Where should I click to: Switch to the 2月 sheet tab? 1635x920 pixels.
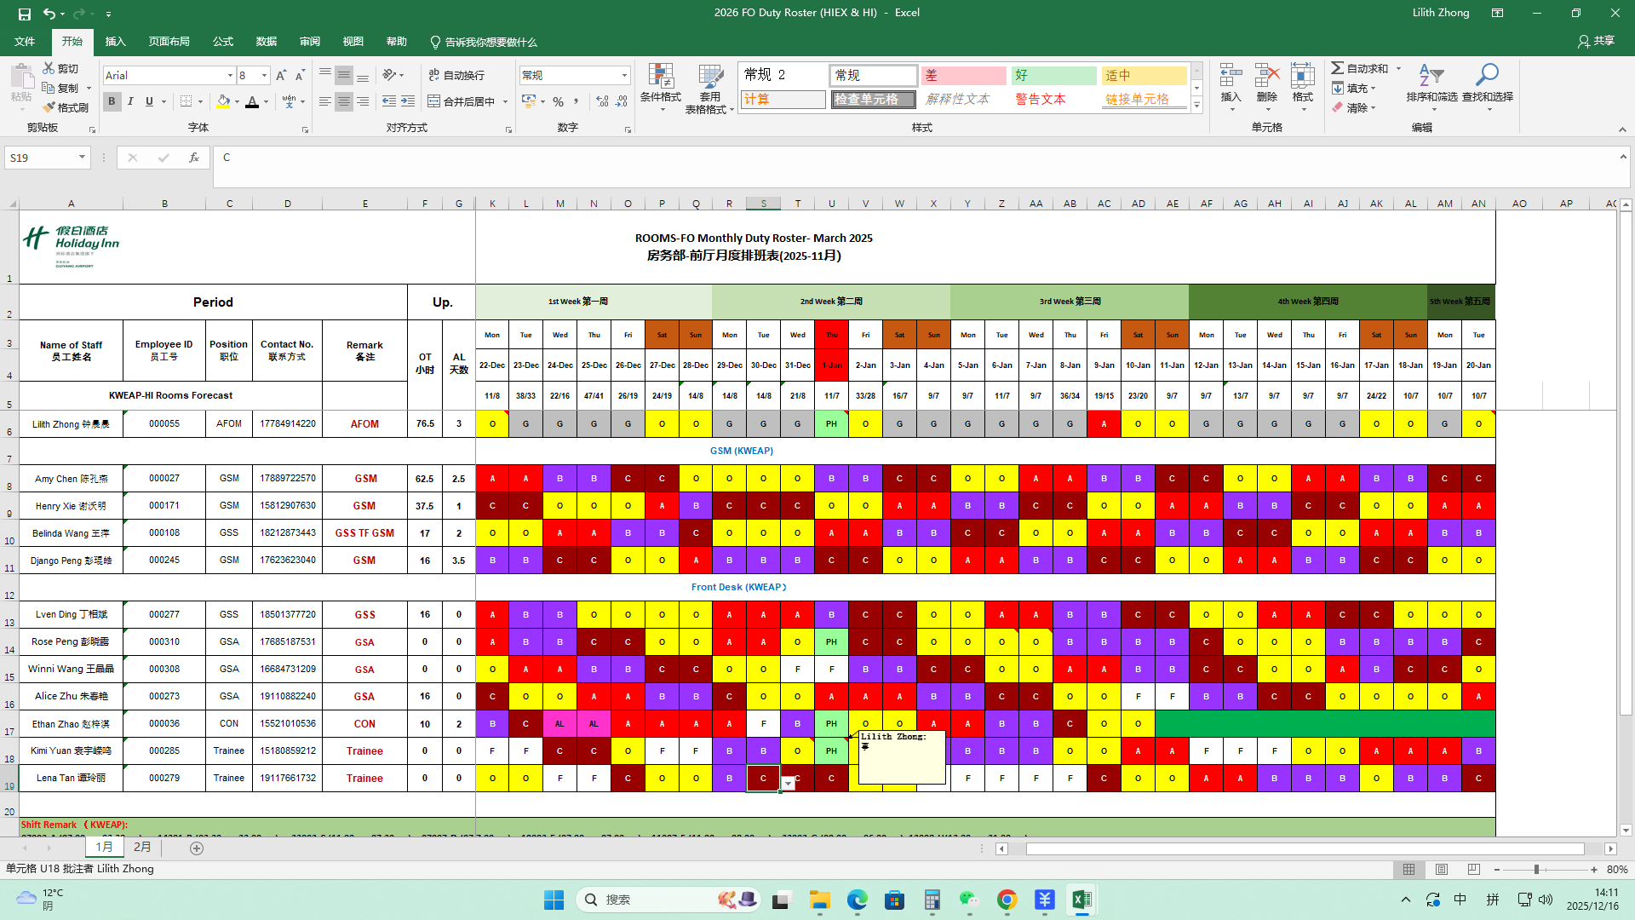coord(142,848)
